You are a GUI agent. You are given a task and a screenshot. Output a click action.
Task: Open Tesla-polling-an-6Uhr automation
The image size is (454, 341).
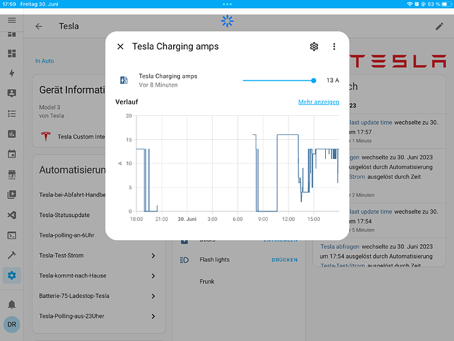pyautogui.click(x=67, y=235)
